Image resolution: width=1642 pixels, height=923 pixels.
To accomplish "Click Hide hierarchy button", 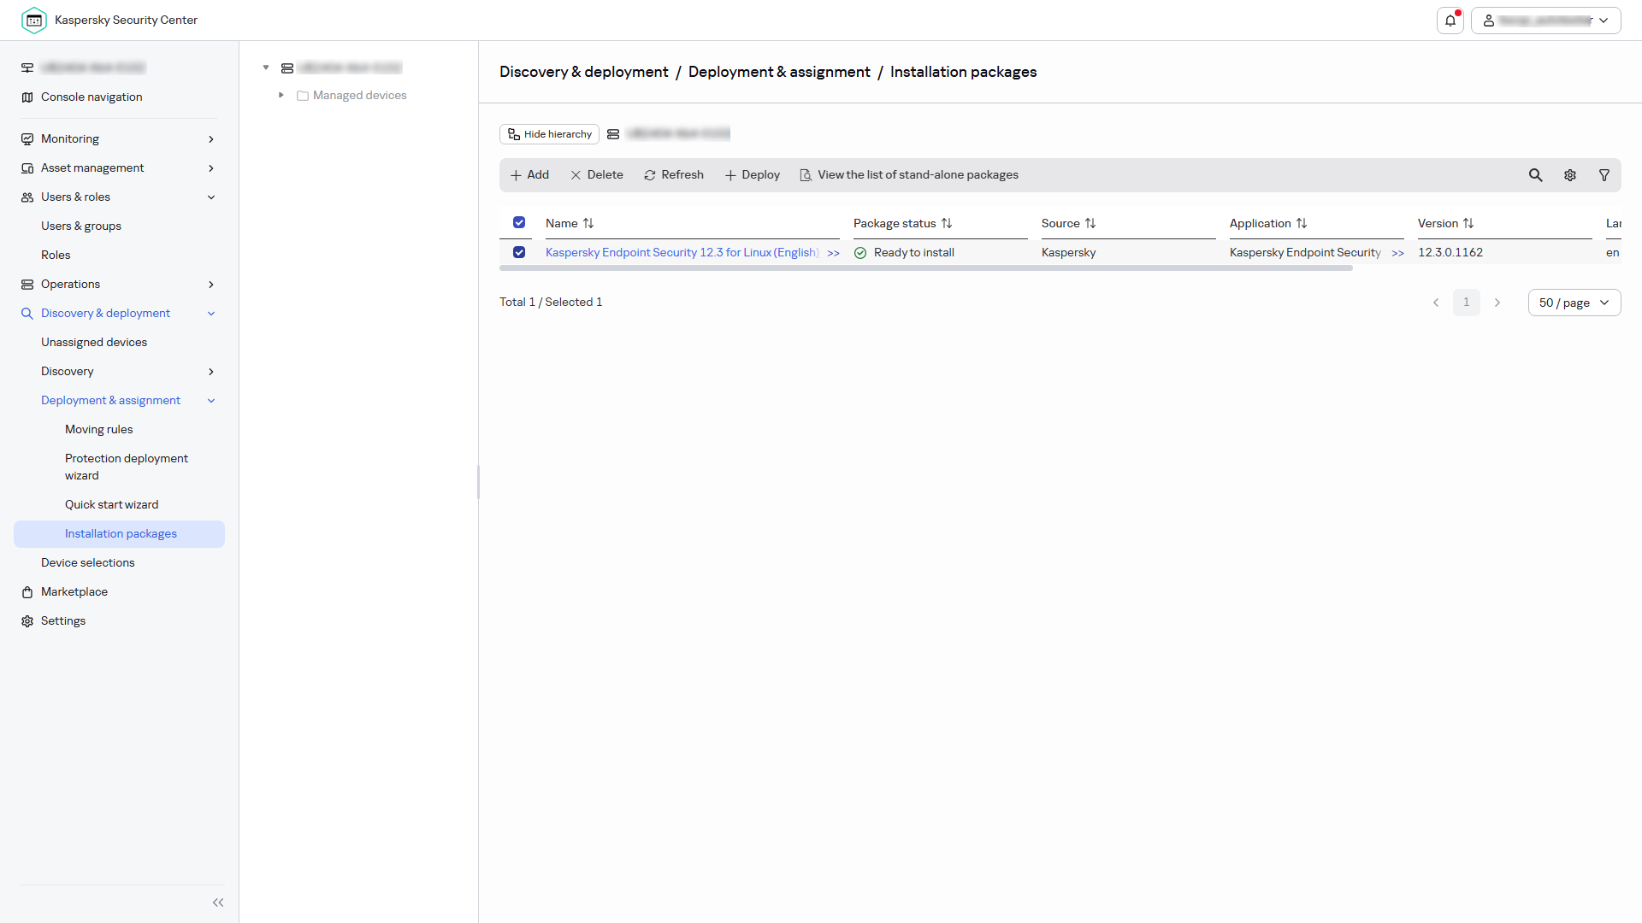I will [x=549, y=134].
